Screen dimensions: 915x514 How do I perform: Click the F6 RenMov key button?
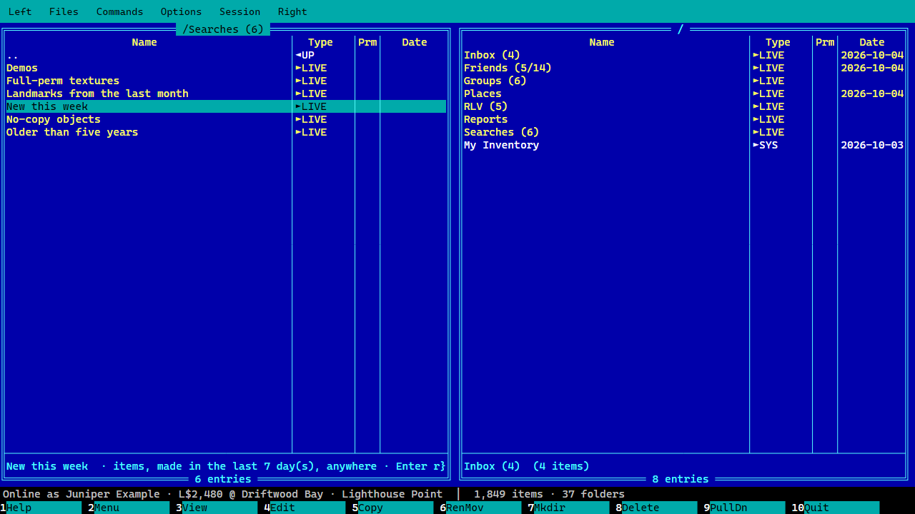[480, 508]
